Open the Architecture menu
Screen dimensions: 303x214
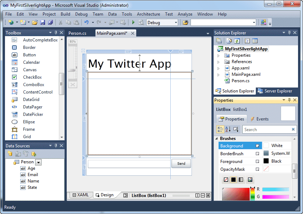pyautogui.click(x=148, y=14)
